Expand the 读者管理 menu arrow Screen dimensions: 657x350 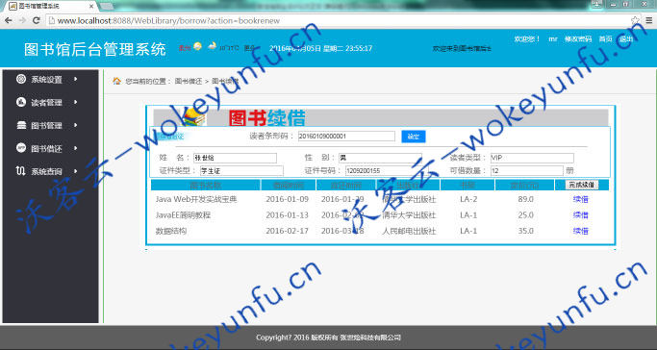point(76,102)
